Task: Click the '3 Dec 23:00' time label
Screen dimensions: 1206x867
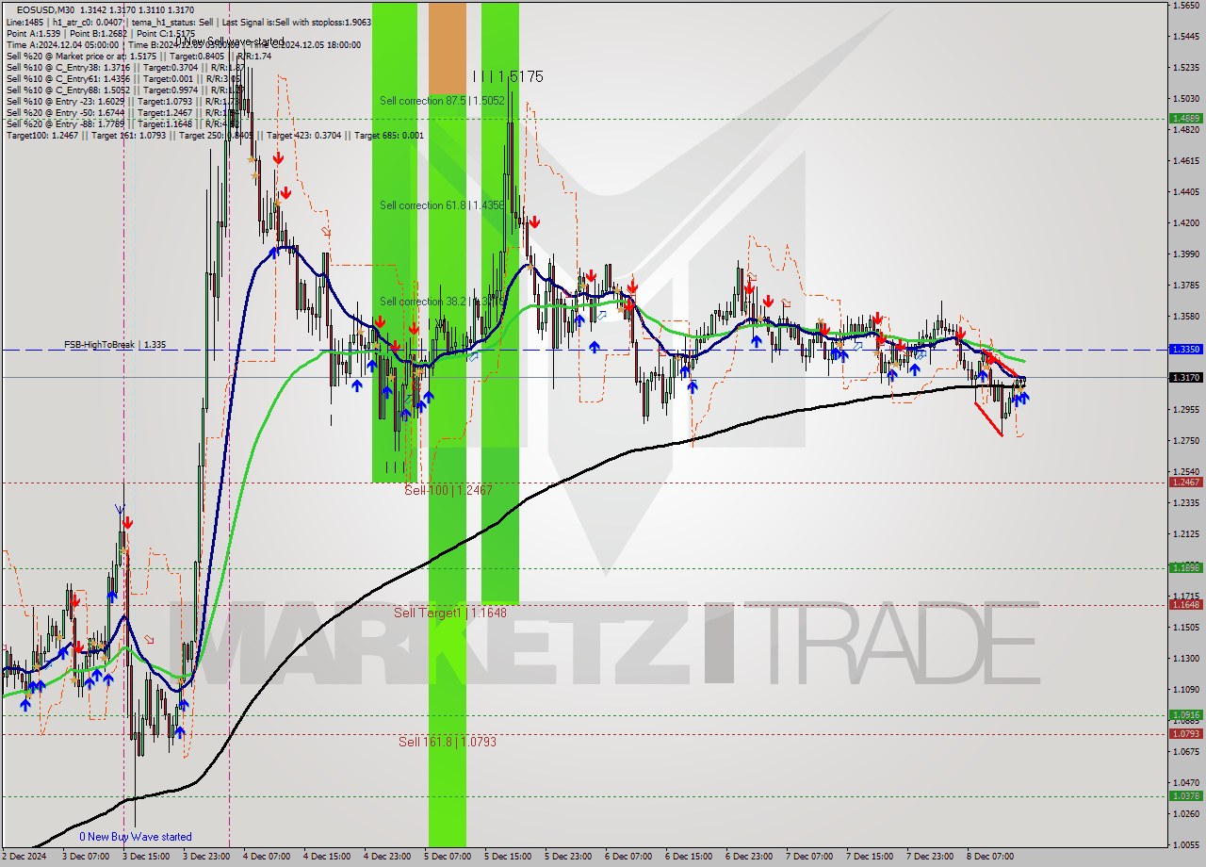Action: 205,857
